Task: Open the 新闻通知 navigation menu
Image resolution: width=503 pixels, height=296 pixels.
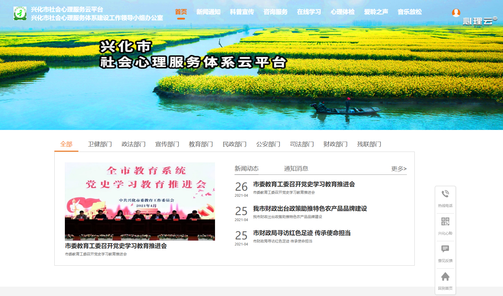Action: 208,12
